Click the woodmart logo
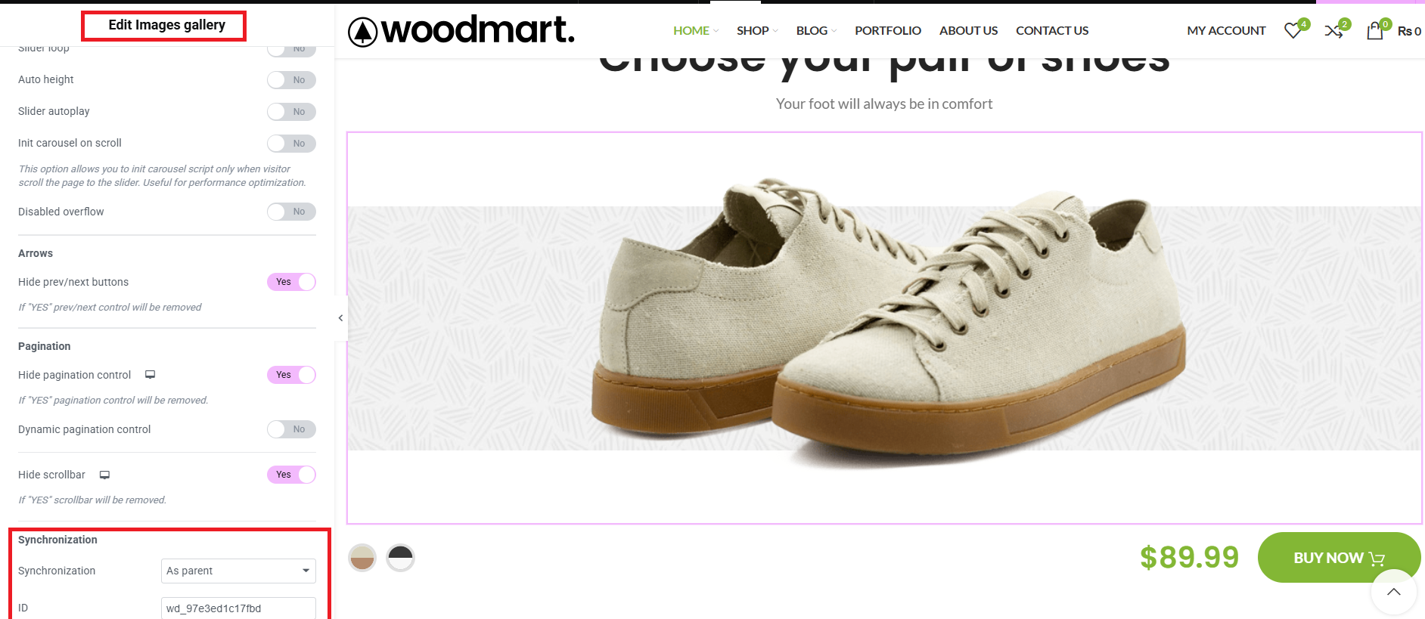The height and width of the screenshot is (619, 1425). [461, 30]
